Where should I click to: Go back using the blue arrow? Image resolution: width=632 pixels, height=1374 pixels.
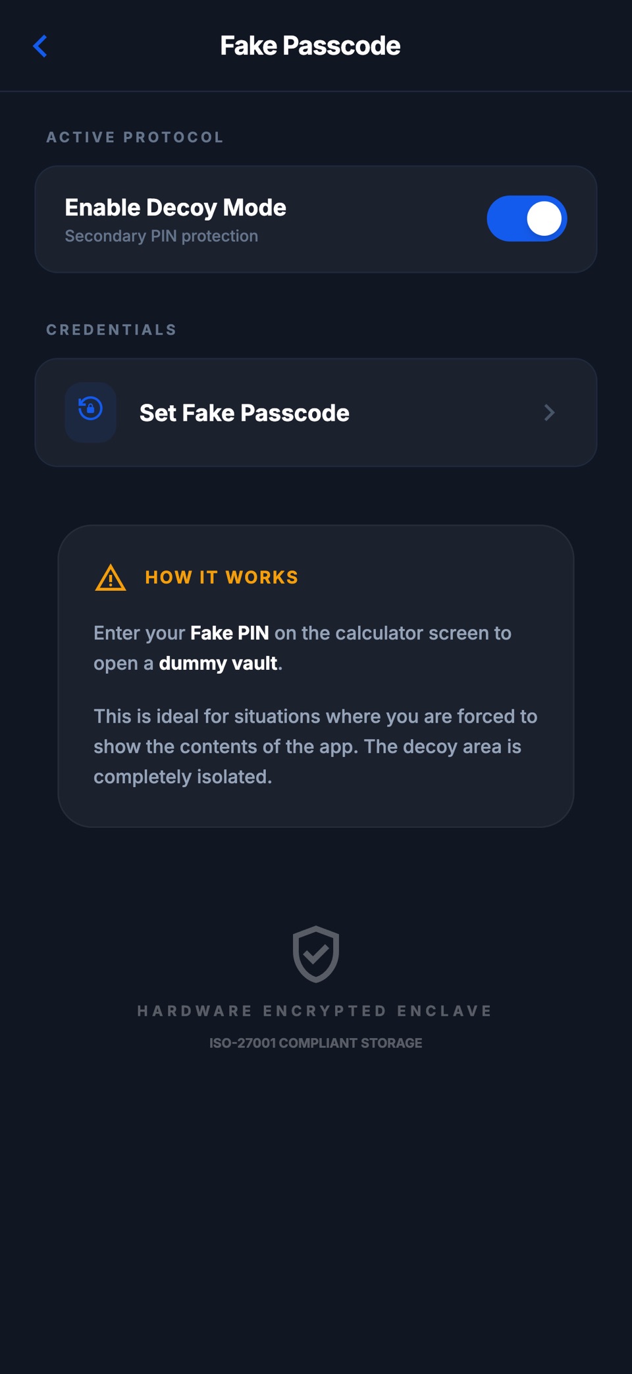click(x=40, y=46)
